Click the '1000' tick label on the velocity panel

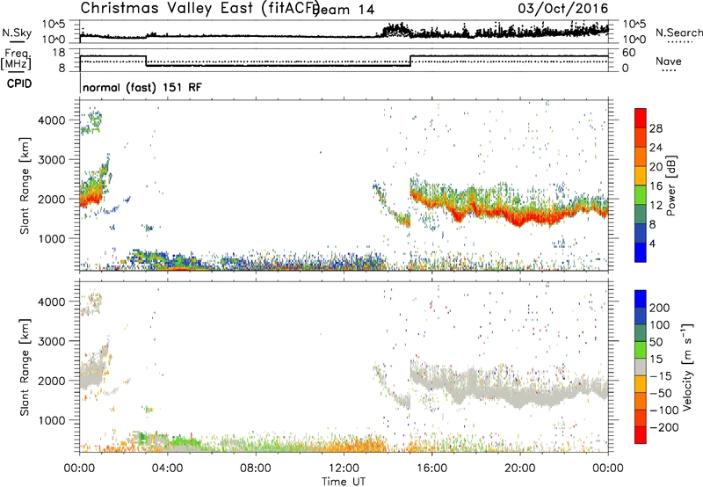coord(52,421)
